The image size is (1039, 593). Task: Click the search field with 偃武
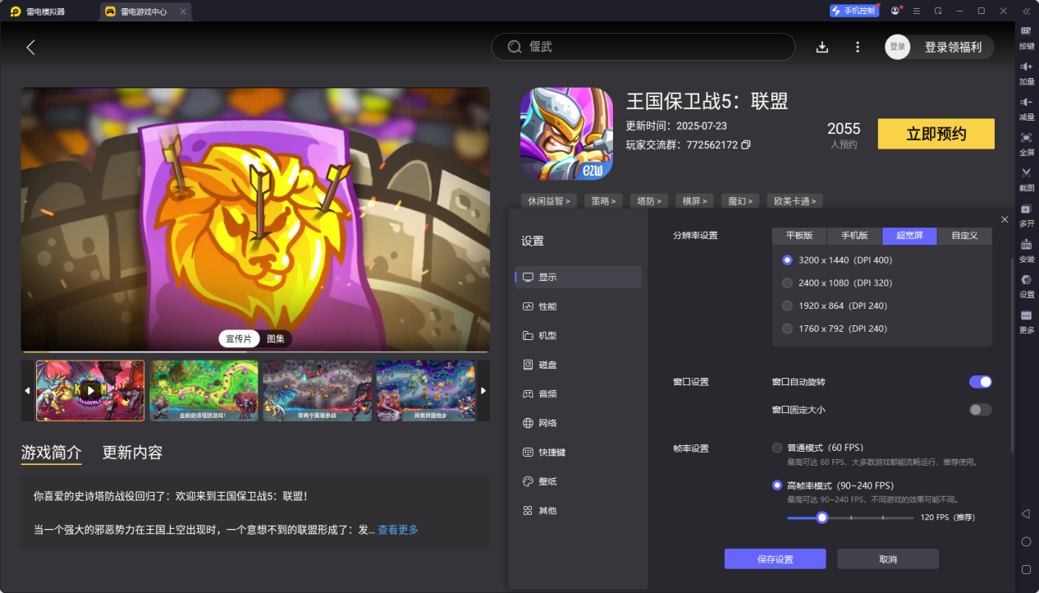[x=643, y=47]
